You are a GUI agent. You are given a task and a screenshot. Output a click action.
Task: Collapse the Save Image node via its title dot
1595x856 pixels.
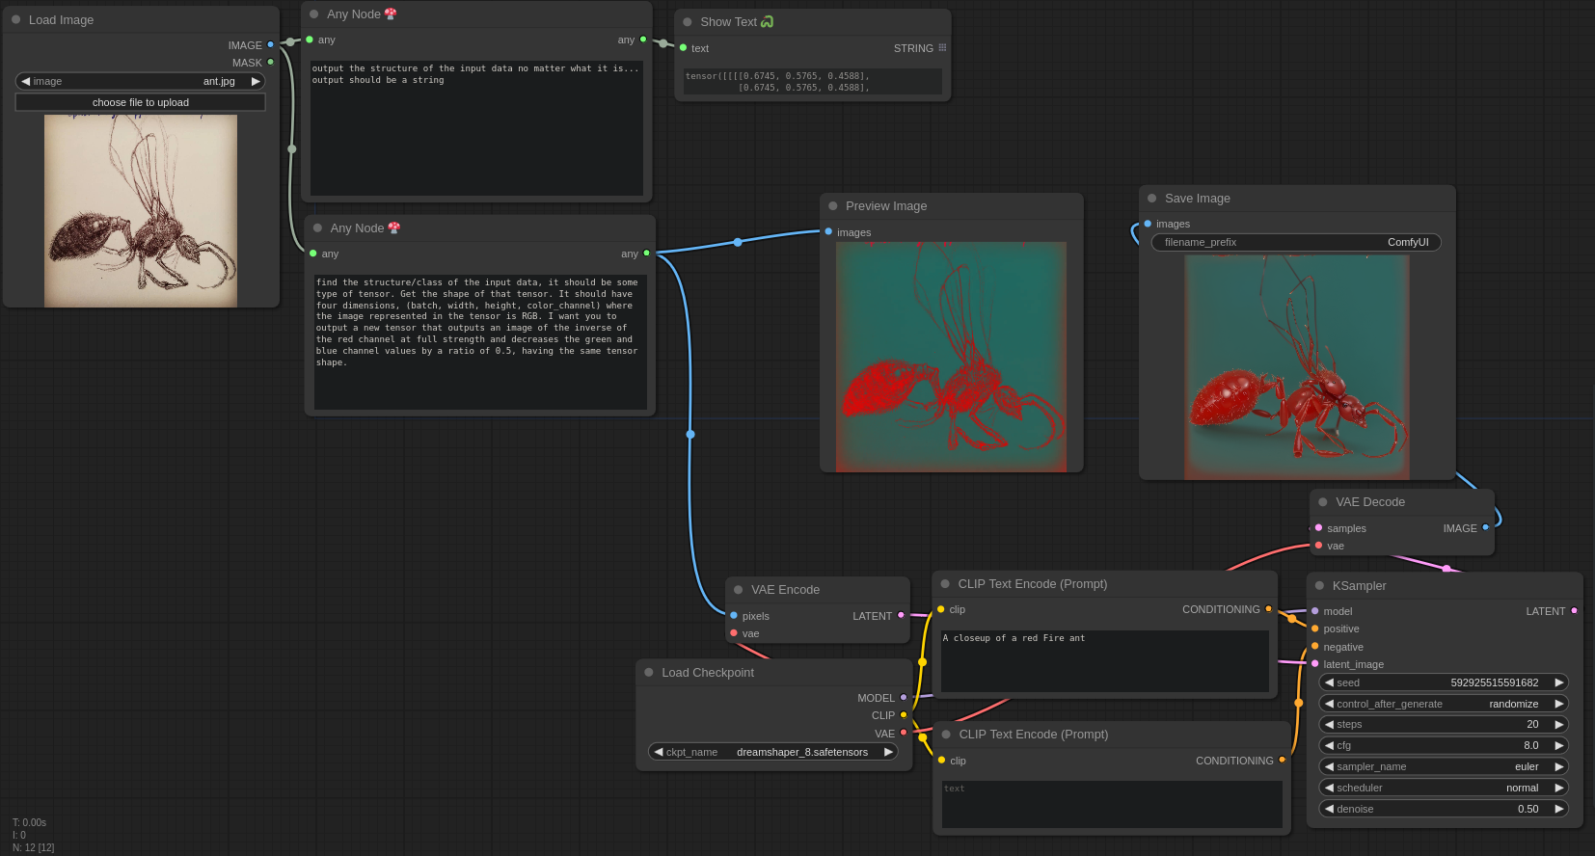[1151, 198]
